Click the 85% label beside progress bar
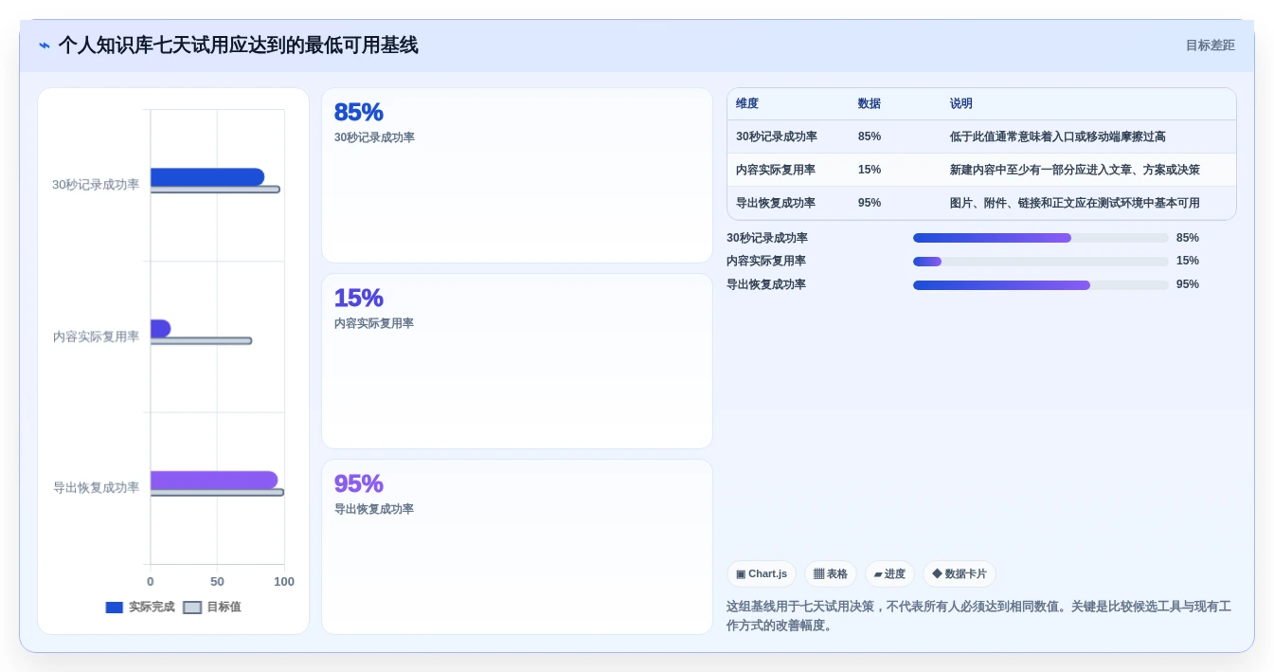This screenshot has width=1274, height=672. (1188, 238)
